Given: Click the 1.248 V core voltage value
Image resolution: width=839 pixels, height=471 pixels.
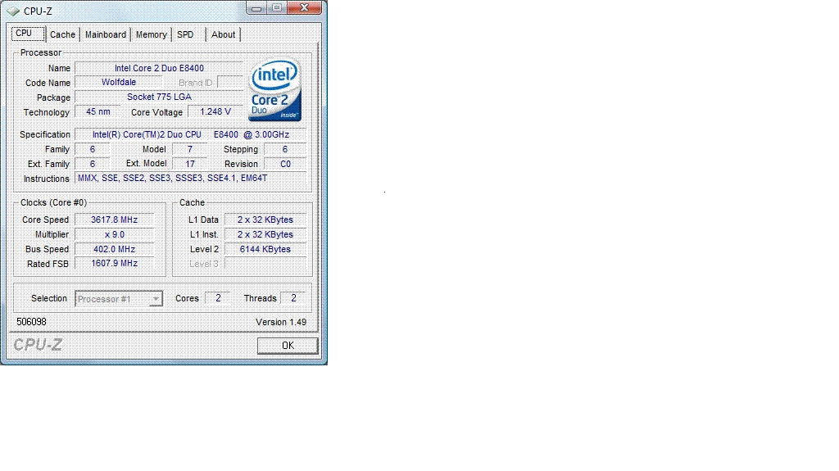Looking at the screenshot, I should click(x=215, y=112).
